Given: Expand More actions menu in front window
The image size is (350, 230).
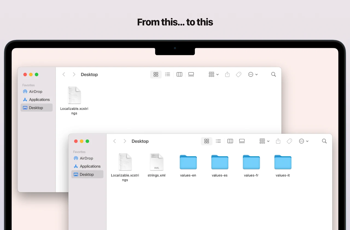Looking at the screenshot, I should pyautogui.click(x=304, y=141).
